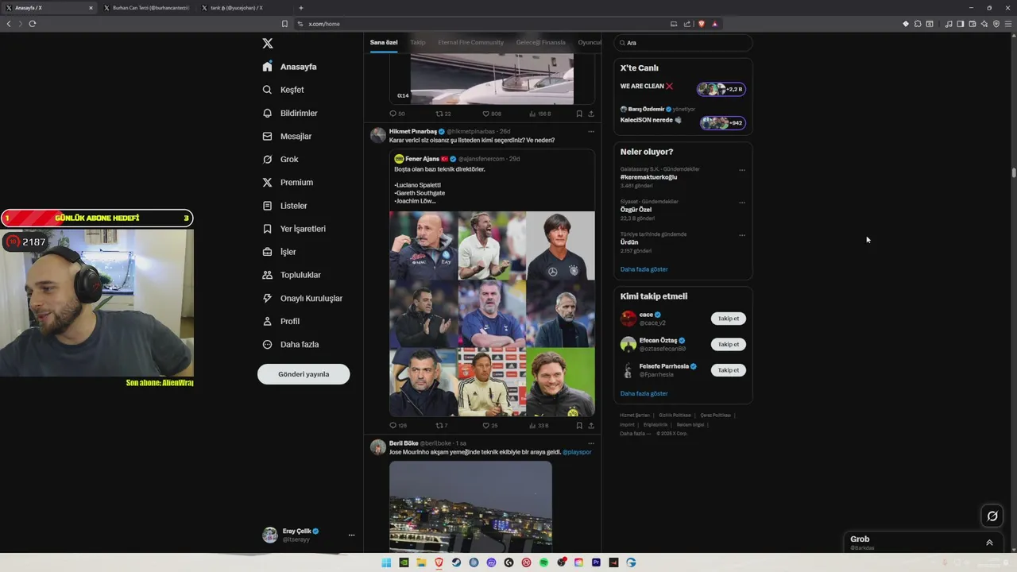Bookmark Hikmet Pınarbaş's post
The image size is (1017, 572).
[579, 425]
